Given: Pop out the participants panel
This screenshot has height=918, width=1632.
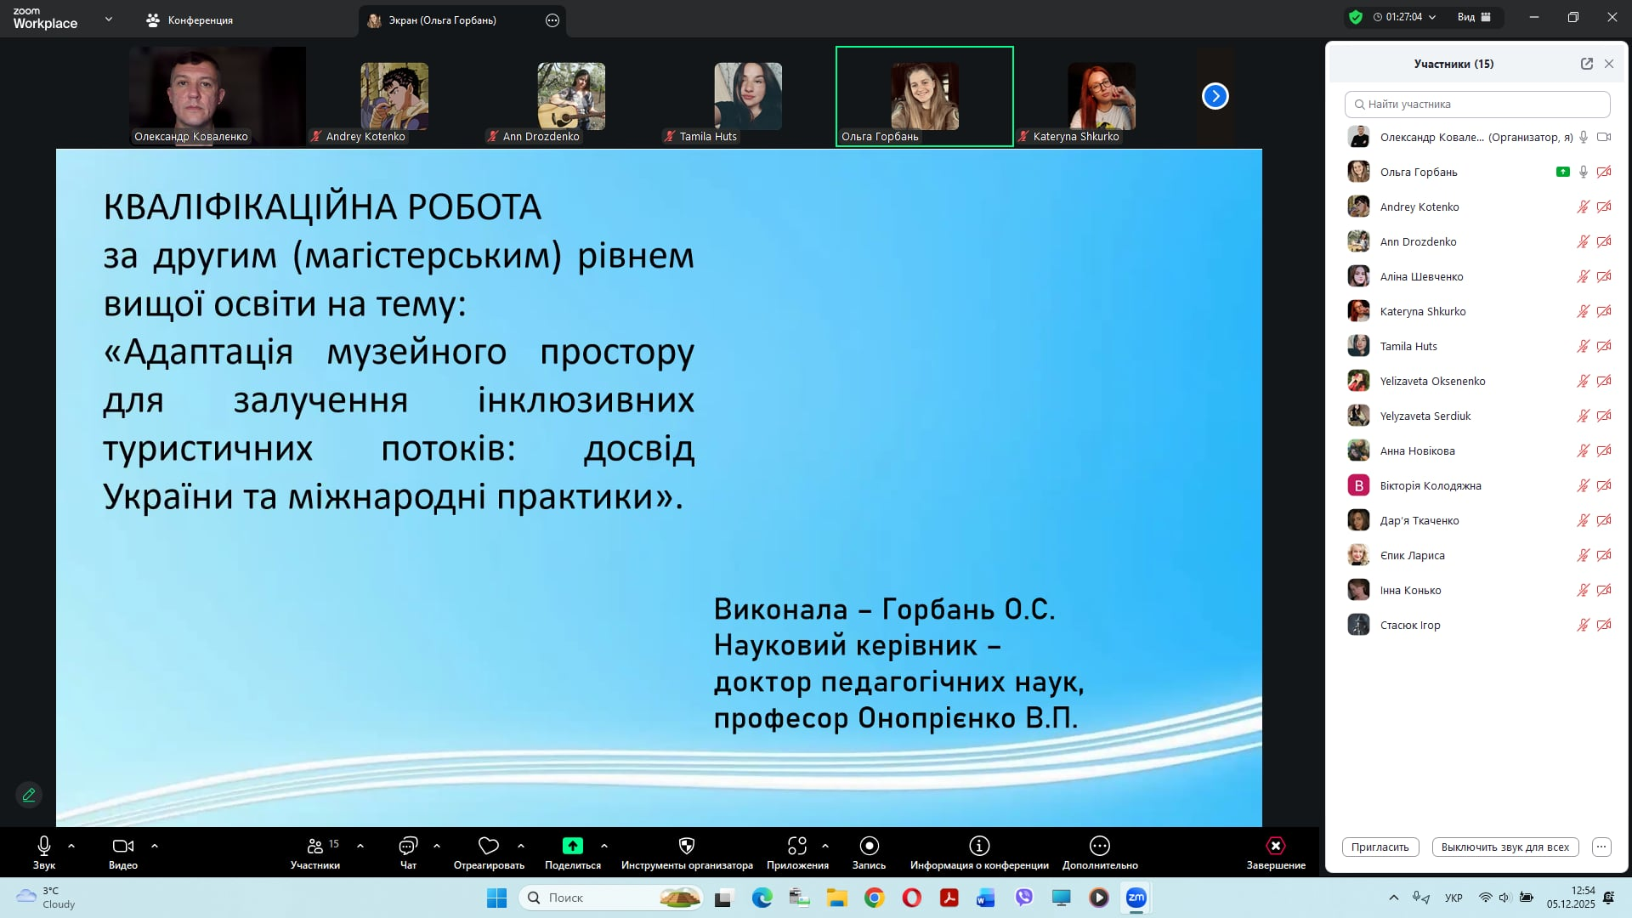Looking at the screenshot, I should [x=1586, y=64].
